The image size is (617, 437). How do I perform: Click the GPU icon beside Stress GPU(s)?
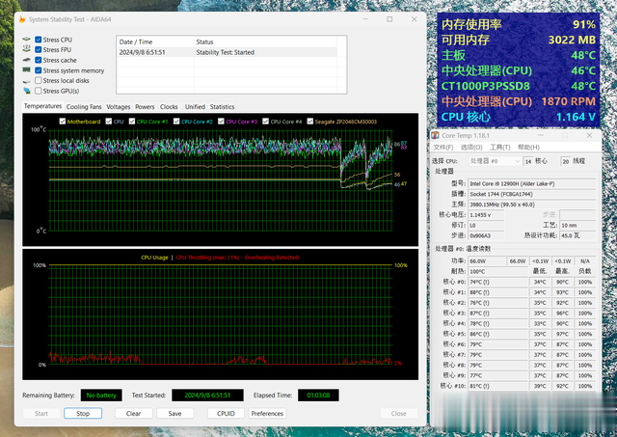[x=26, y=91]
